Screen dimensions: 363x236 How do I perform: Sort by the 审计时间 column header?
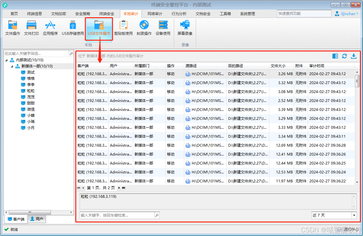[331, 66]
